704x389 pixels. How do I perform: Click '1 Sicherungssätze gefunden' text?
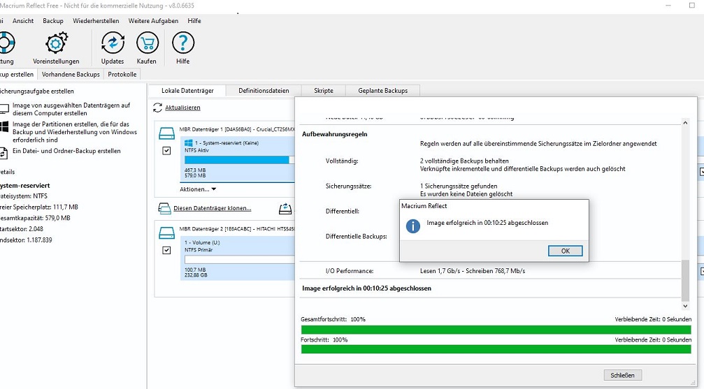click(459, 186)
